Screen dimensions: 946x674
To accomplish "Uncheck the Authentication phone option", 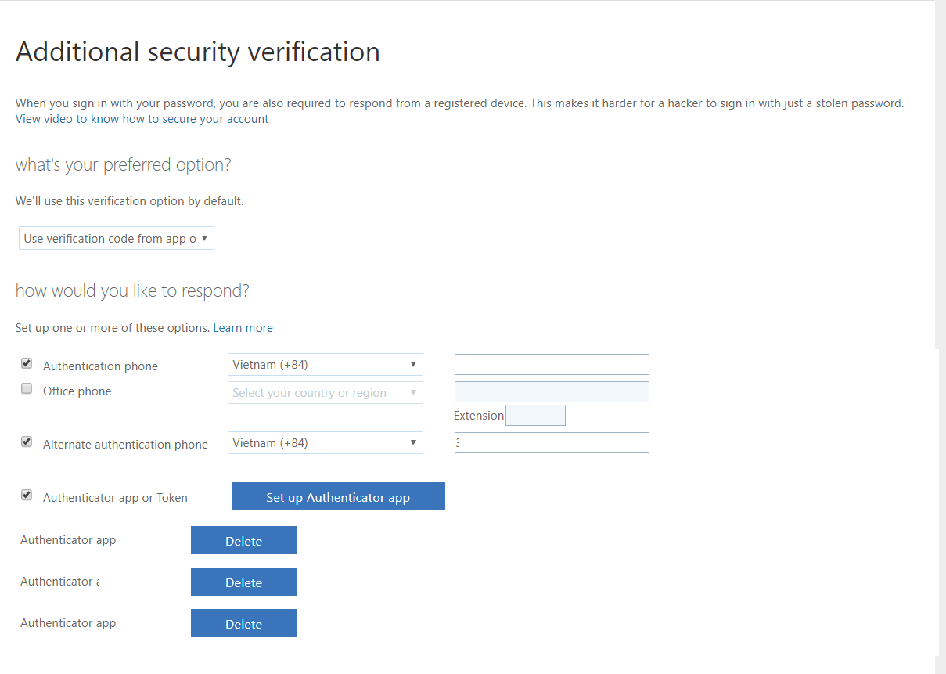I will 26,362.
